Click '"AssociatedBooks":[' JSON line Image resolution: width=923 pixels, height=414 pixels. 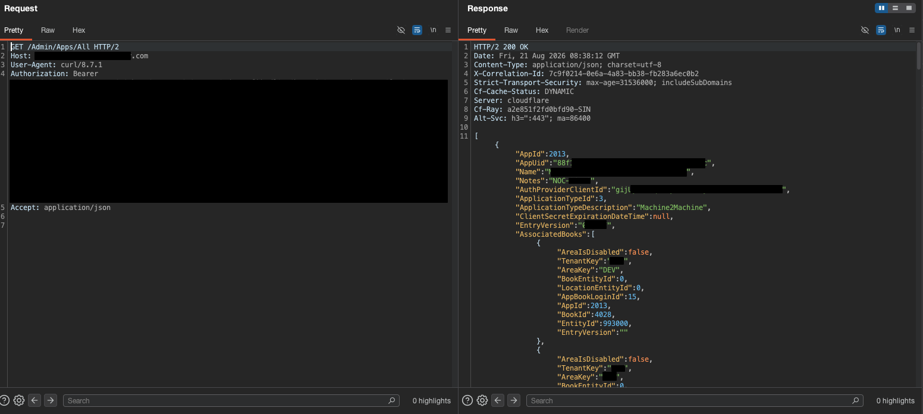click(x=555, y=234)
